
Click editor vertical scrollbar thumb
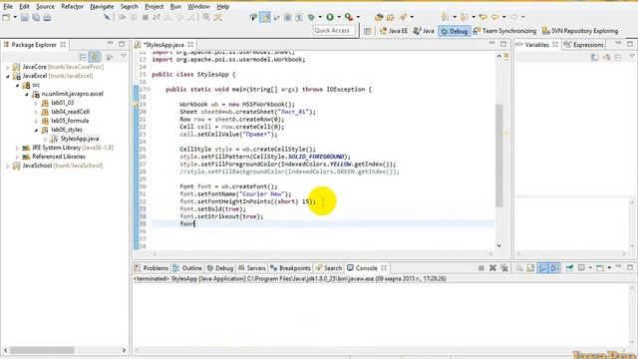(498, 156)
